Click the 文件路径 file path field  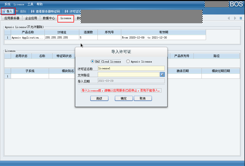pos(128,74)
